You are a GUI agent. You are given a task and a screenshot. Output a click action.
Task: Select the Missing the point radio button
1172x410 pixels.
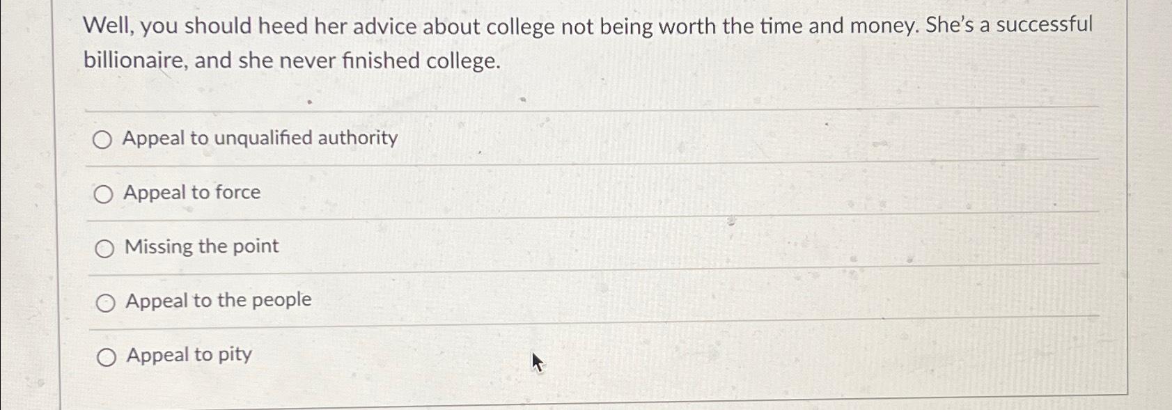(104, 246)
